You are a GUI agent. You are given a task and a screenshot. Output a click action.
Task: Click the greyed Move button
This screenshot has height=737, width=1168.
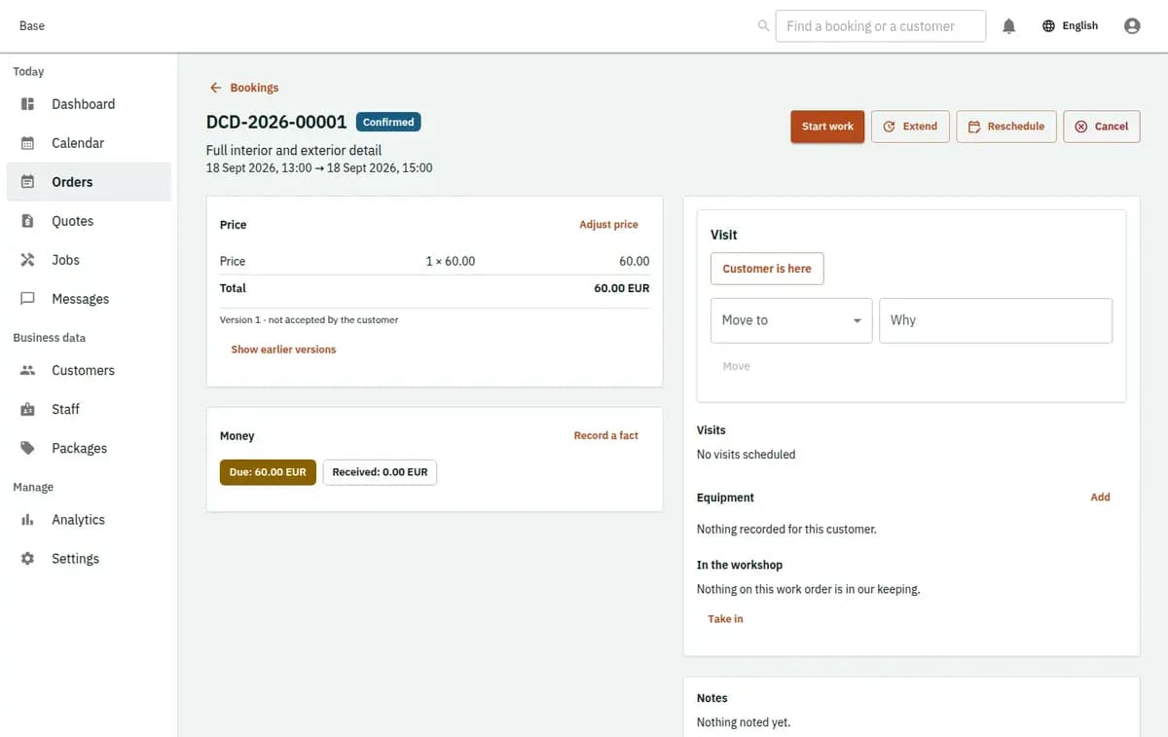pyautogui.click(x=736, y=366)
